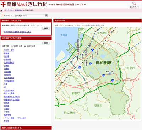The width and height of the screenshot is (142, 130).
Task: Click the 岸和田市 label on the map
Action: coord(104,63)
